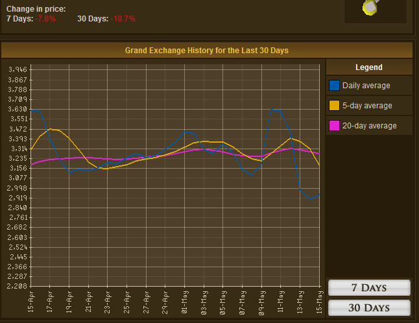Image resolution: width=419 pixels, height=323 pixels.
Task: Click the -18.7% thirty-day change value
Action: 123,19
